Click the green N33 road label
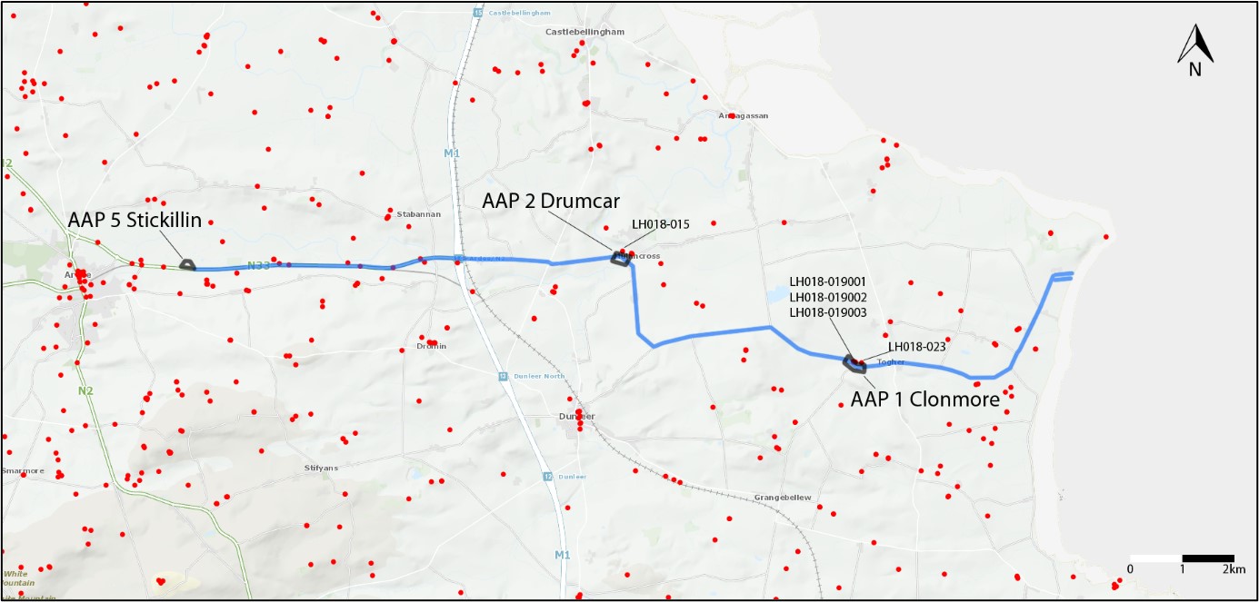This screenshot has width=1259, height=602. click(260, 266)
